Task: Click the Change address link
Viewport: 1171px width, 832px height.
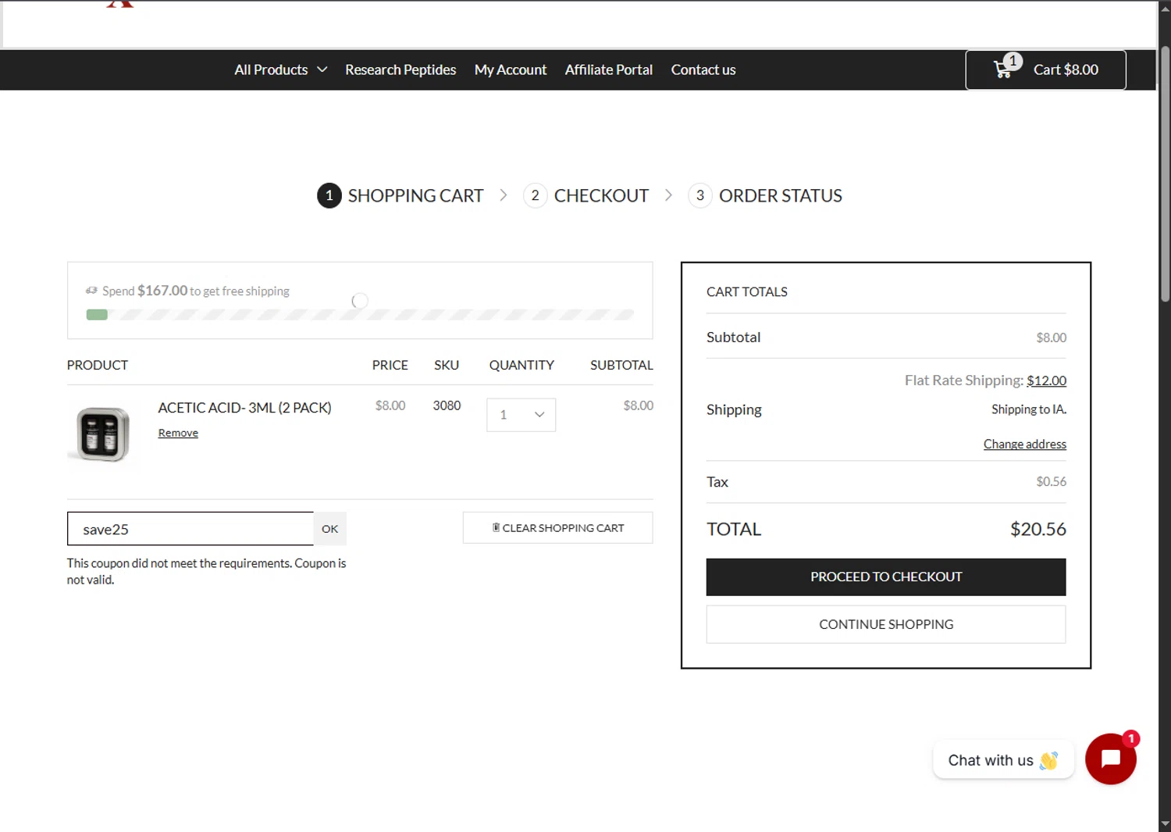Action: click(x=1024, y=444)
